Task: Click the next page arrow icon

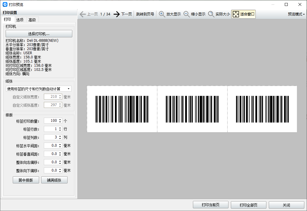Action: click(x=117, y=14)
